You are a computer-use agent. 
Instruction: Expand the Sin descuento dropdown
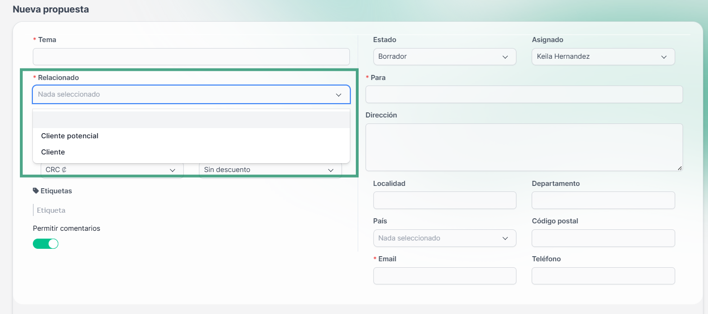[x=270, y=170]
